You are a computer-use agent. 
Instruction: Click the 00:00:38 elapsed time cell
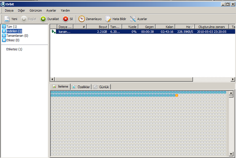point(147,32)
